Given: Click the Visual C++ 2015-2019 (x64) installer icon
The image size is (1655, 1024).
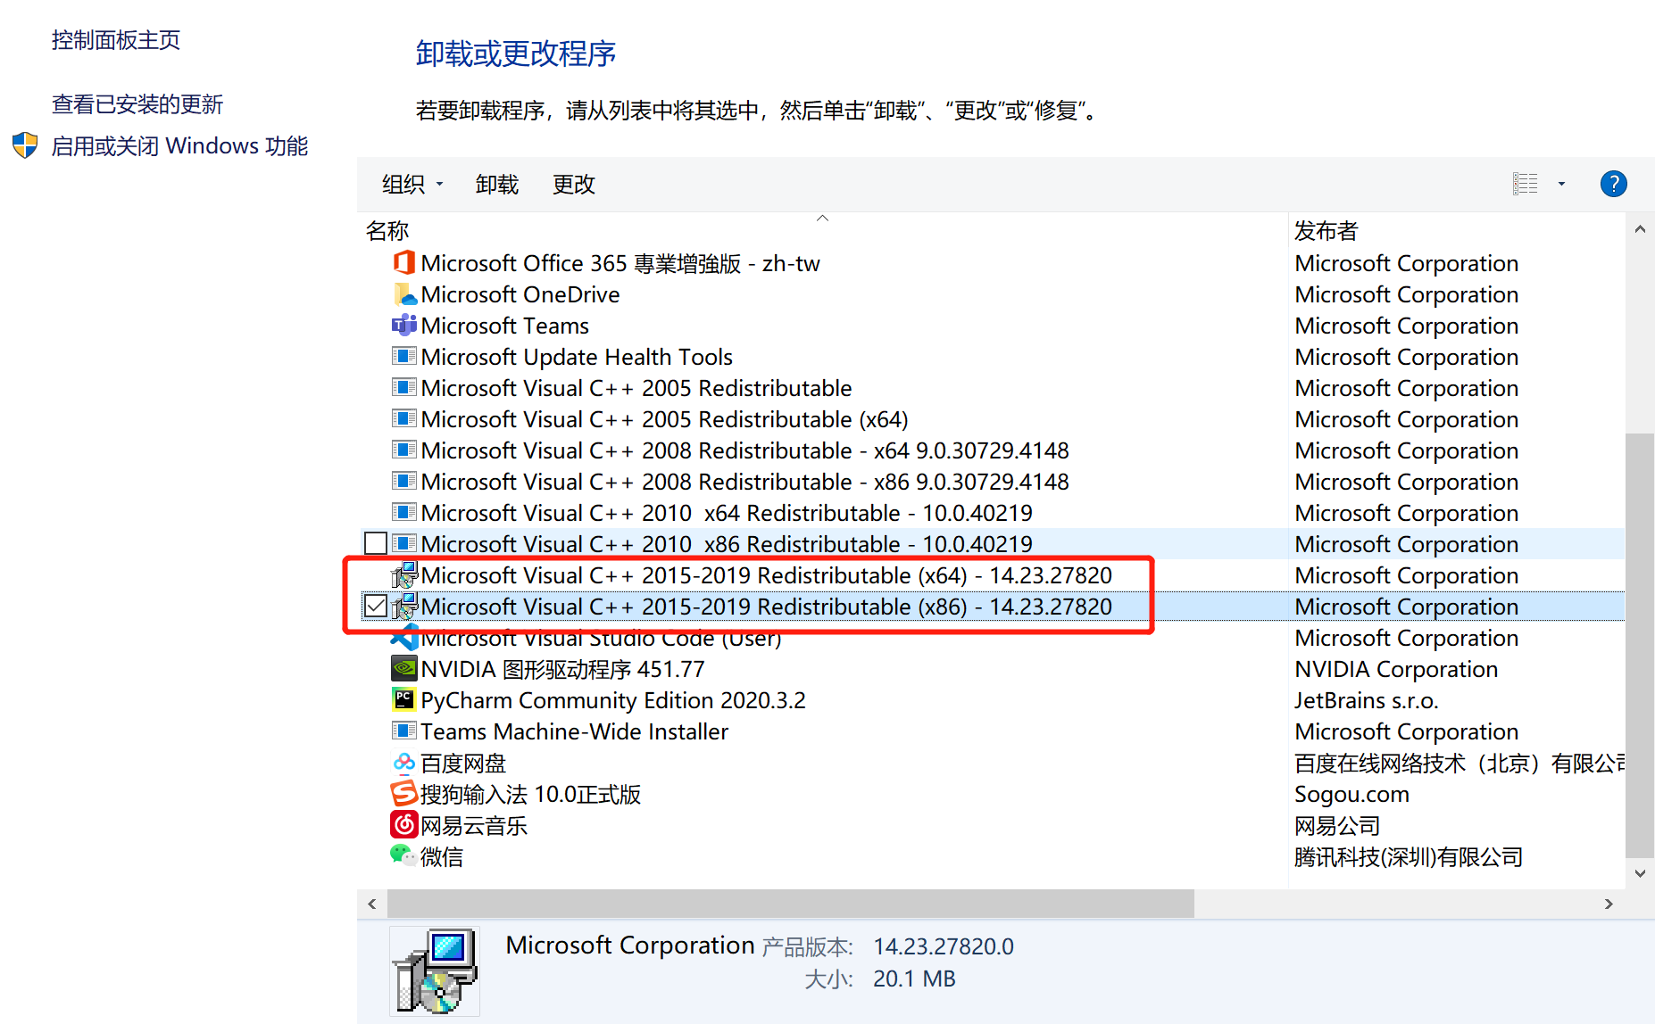Looking at the screenshot, I should pyautogui.click(x=404, y=575).
